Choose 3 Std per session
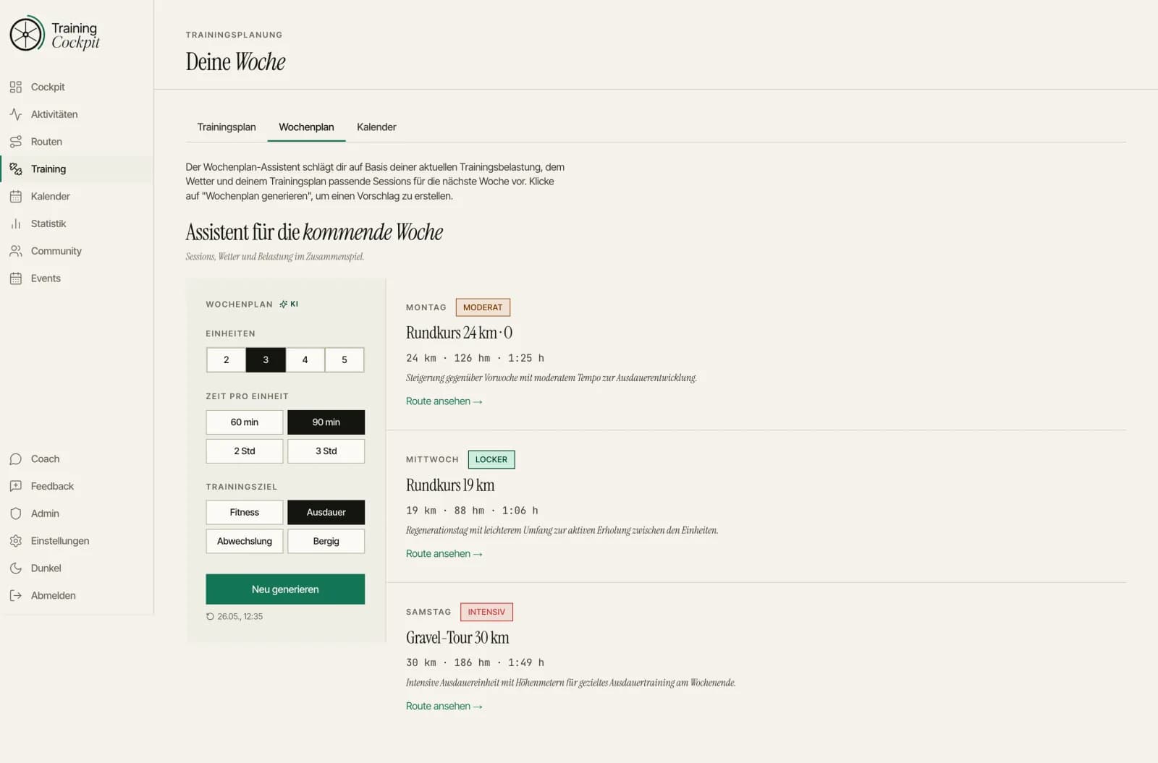1158x763 pixels. (x=326, y=451)
